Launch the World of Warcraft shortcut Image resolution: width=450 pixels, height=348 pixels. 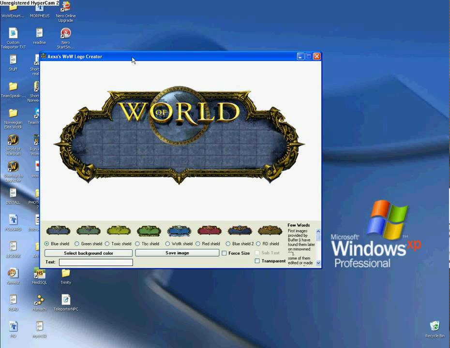13,145
